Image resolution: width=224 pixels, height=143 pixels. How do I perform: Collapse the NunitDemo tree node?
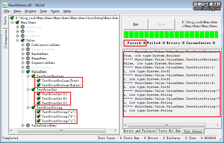[x=12, y=22]
